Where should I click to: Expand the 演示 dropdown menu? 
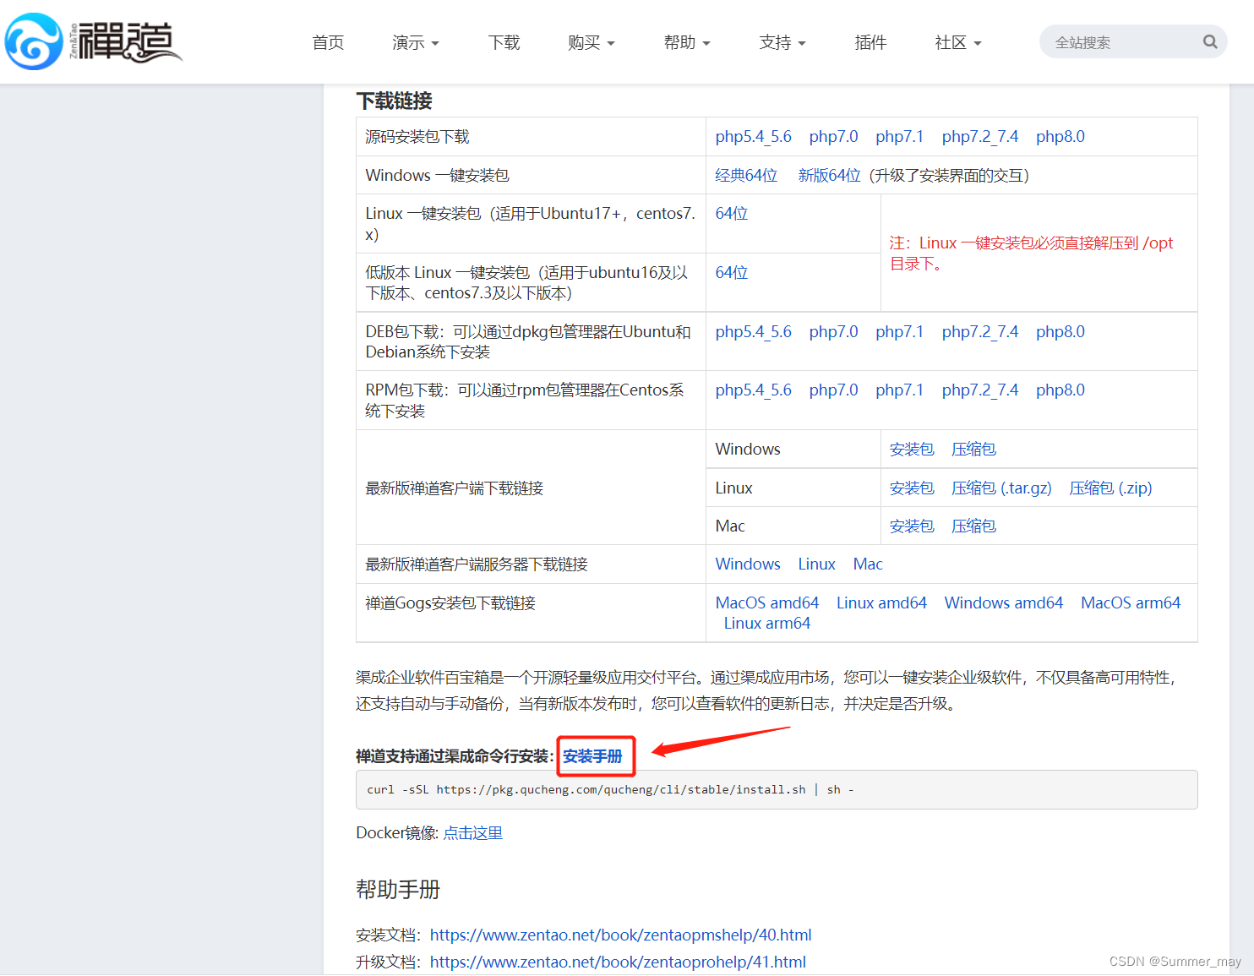[x=416, y=42]
